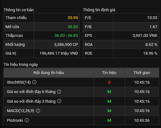Image resolution: width=161 pixels, height=128 pixels.
Task: Select the Giá so với đỉnh đáy 6 tháng row
Action: [x=81, y=92]
